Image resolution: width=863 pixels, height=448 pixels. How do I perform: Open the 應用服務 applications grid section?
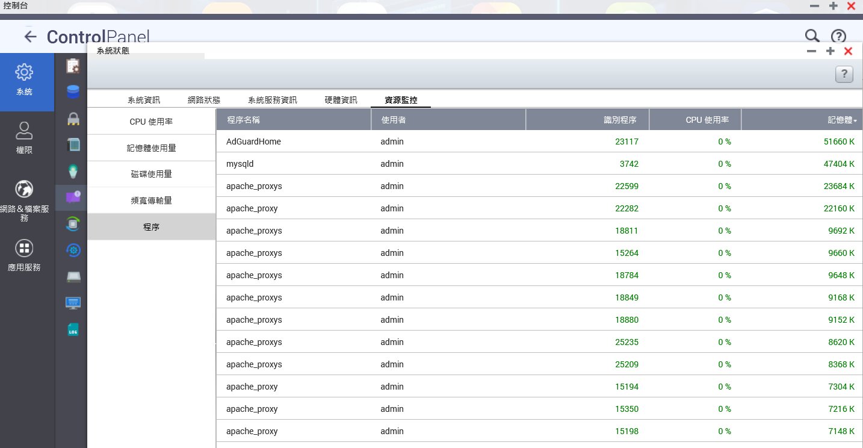(24, 256)
